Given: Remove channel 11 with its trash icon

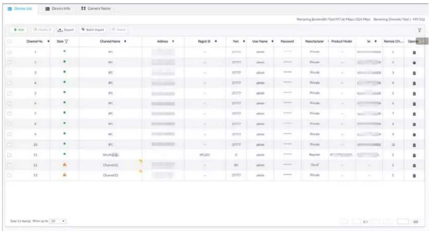Looking at the screenshot, I should pyautogui.click(x=414, y=155).
